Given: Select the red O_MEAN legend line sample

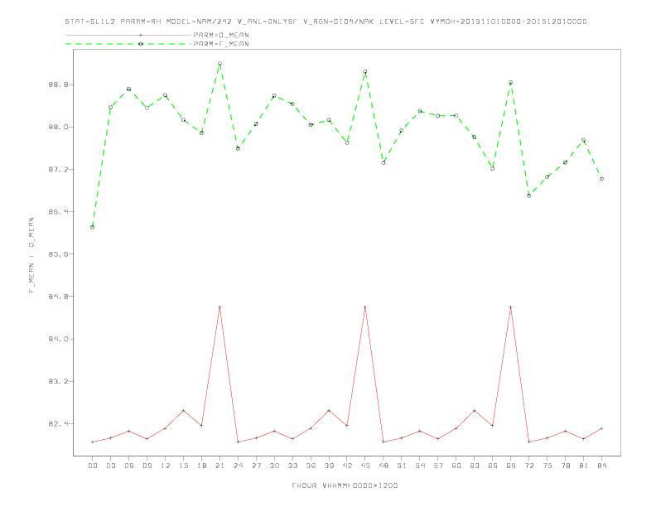Looking at the screenshot, I should click(x=128, y=35).
